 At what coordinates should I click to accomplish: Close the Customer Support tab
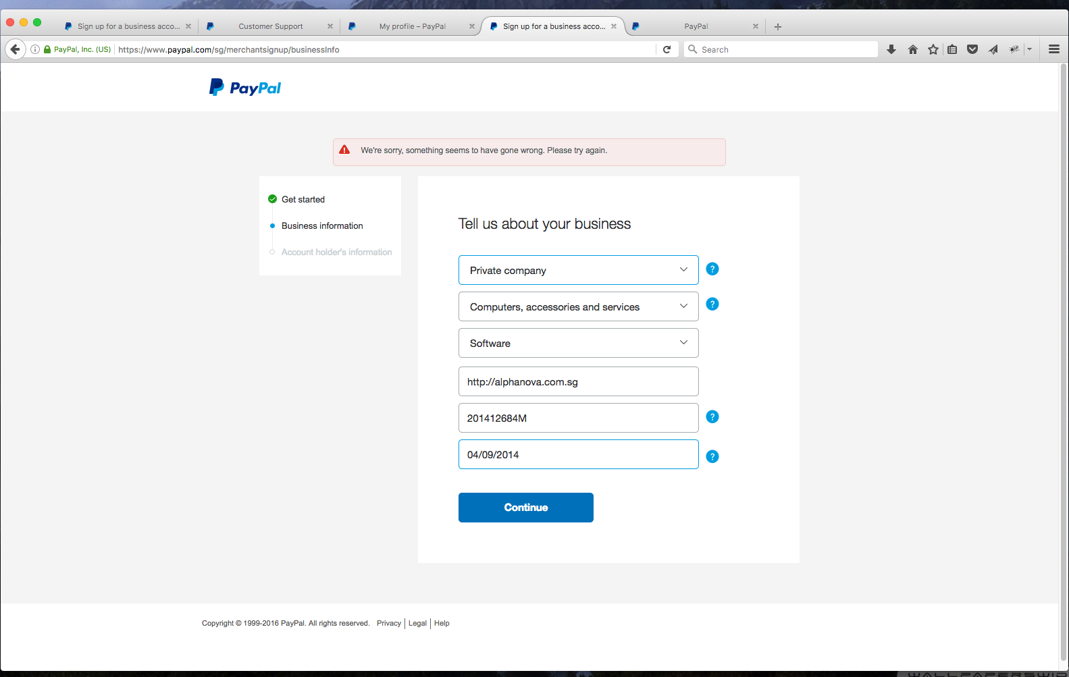coord(330,26)
